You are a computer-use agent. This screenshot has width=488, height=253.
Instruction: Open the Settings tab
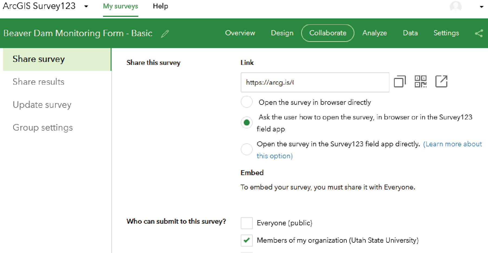(446, 33)
